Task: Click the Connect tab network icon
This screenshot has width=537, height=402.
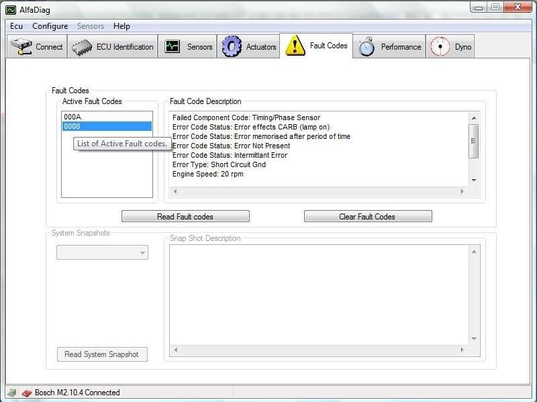Action: pos(21,46)
